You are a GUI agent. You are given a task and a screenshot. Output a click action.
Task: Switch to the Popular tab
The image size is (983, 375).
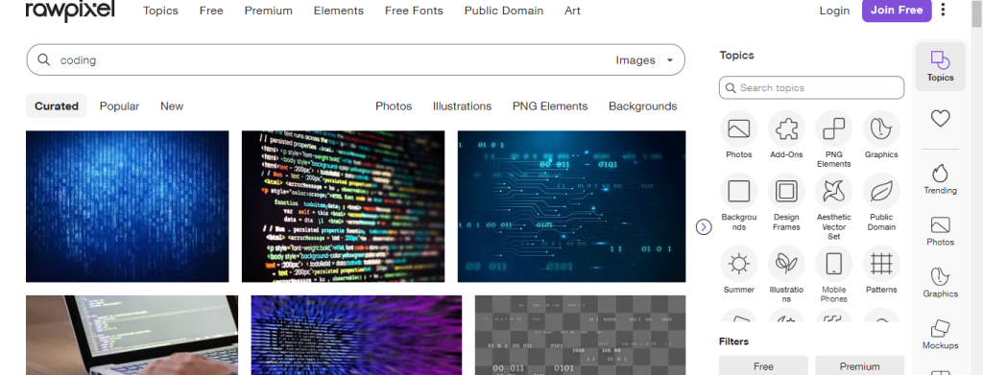(119, 106)
